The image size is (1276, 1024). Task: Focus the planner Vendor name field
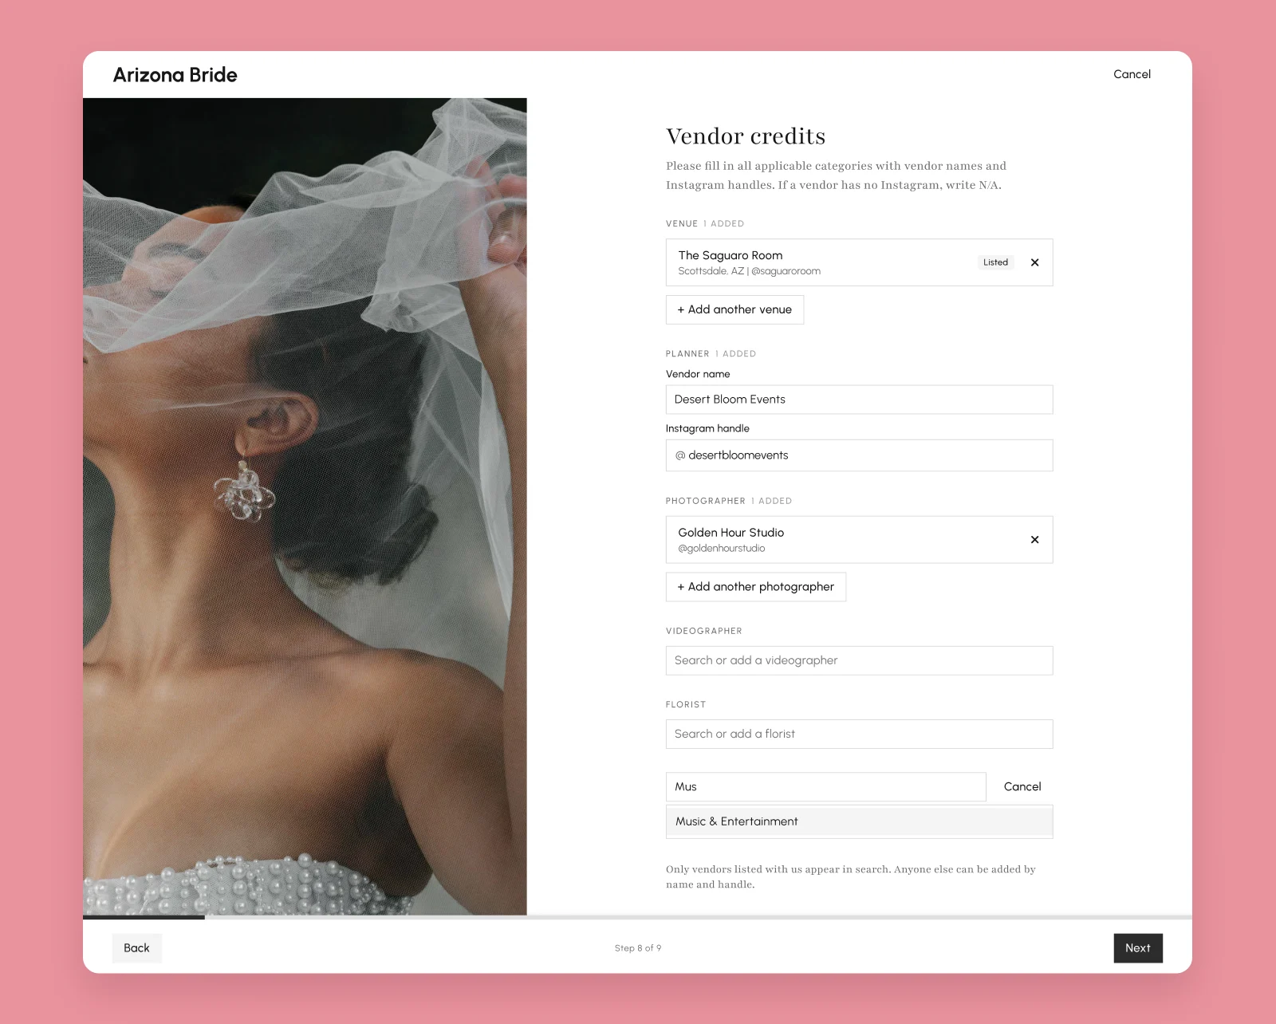(x=859, y=400)
